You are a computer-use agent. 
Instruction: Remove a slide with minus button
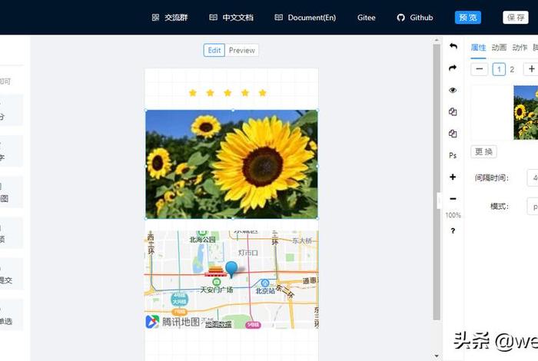coord(480,69)
